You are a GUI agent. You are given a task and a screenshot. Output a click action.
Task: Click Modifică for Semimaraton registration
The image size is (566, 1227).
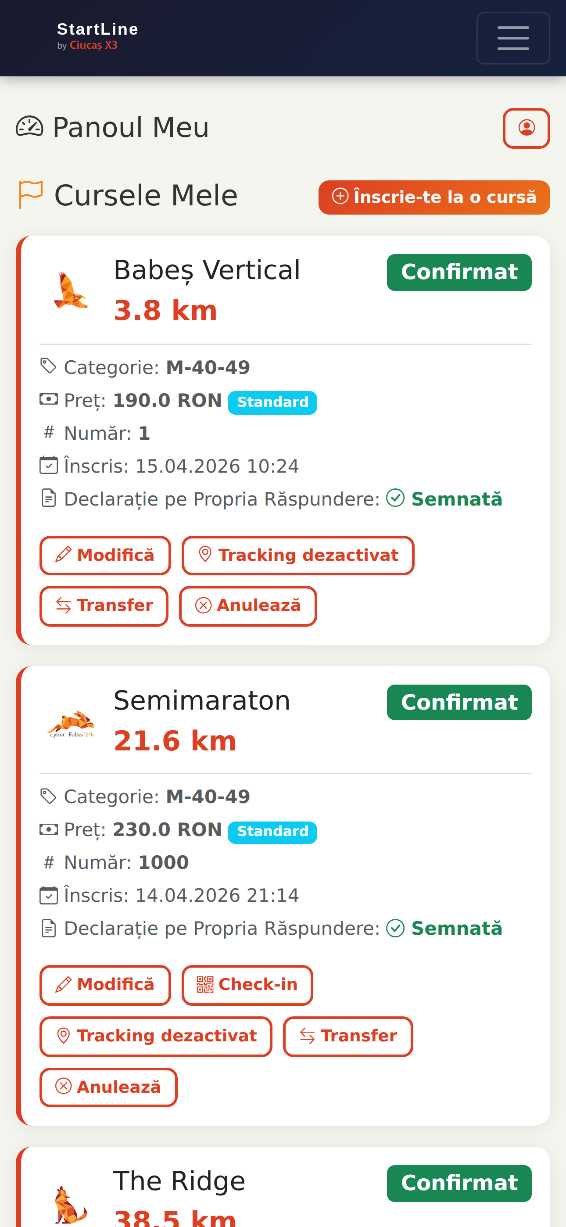(105, 985)
